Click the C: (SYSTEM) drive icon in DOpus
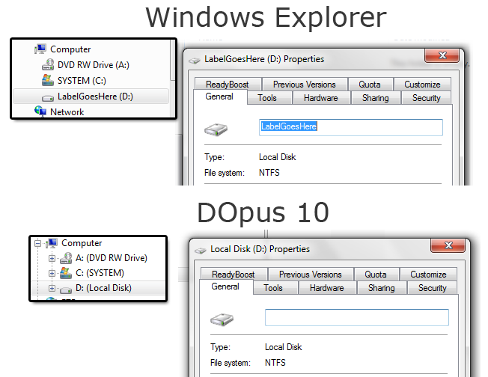The width and height of the screenshot is (488, 377). [x=66, y=273]
